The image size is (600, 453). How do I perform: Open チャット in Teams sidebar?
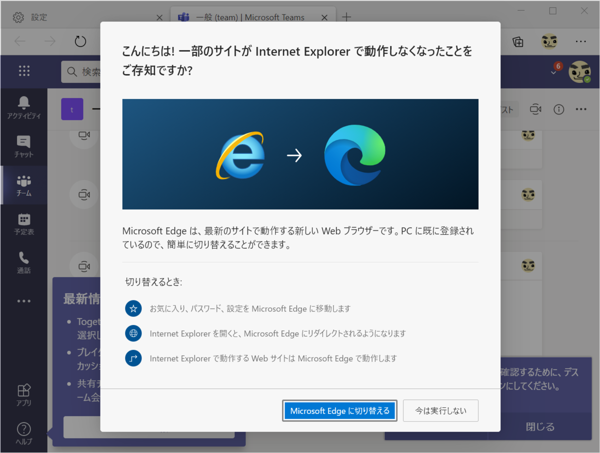point(24,146)
